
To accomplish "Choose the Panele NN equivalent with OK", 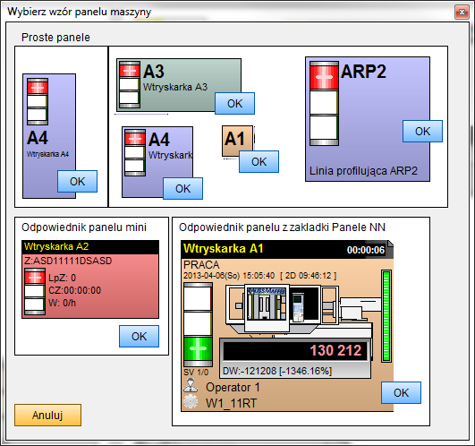I will tap(401, 392).
